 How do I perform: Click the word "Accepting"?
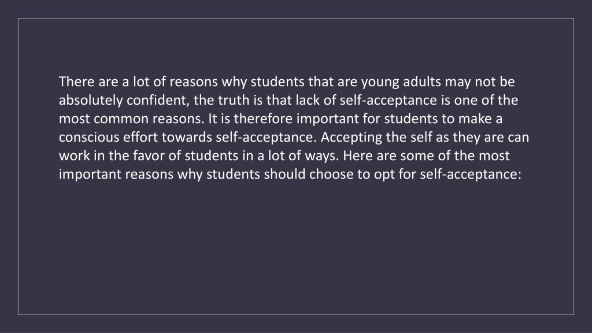point(351,138)
